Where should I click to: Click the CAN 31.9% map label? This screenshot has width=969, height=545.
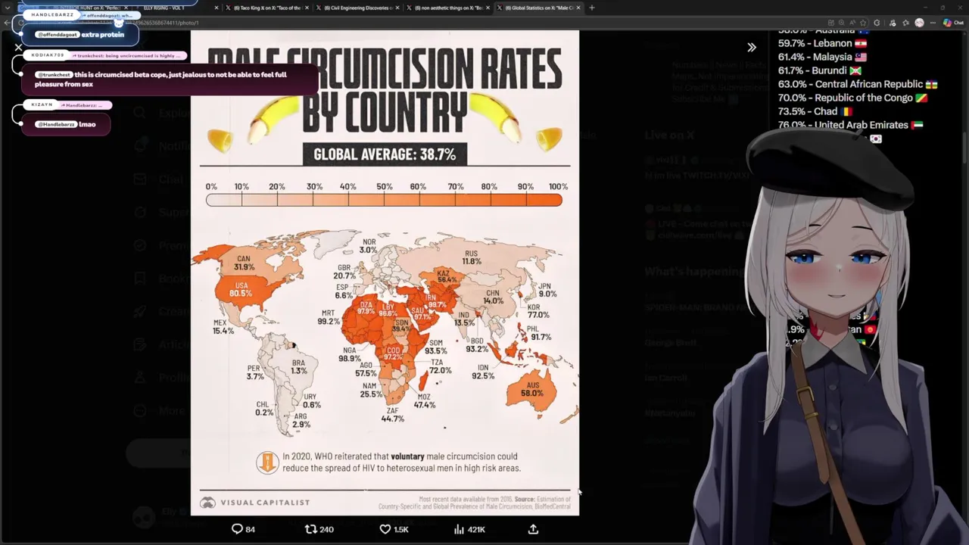coord(244,263)
